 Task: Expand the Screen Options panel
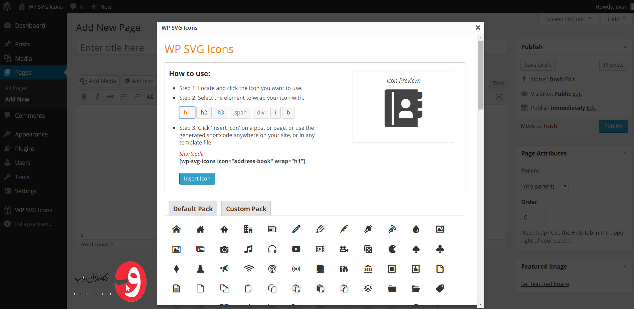click(568, 19)
